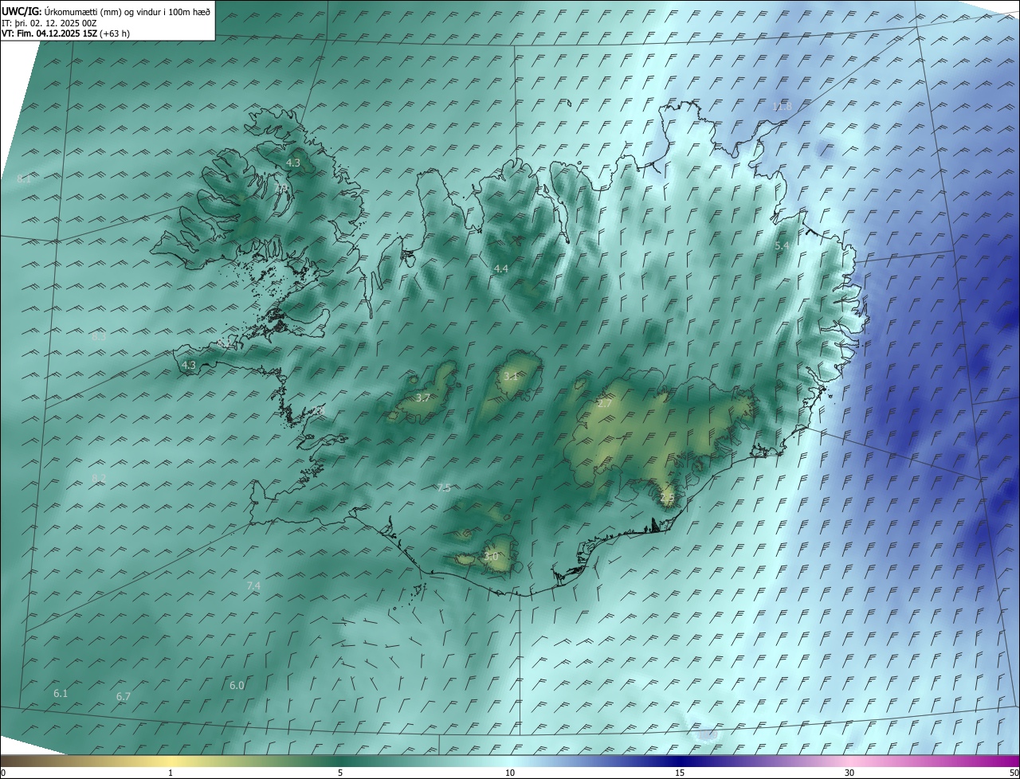Screen dimensions: 1020x779
Task: Click the 4.3 value in the Westfjords
Action: [293, 162]
